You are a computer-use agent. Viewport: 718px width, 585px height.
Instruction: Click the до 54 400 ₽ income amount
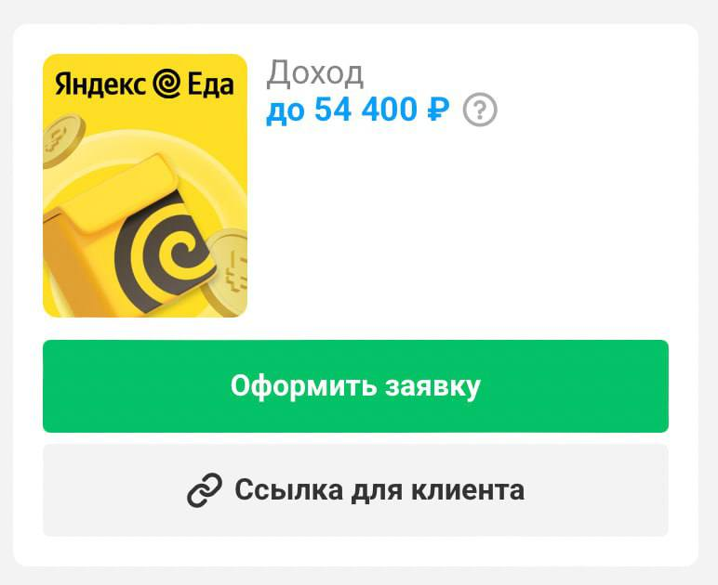point(358,110)
